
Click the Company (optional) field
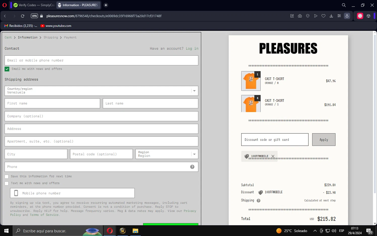coord(101,116)
